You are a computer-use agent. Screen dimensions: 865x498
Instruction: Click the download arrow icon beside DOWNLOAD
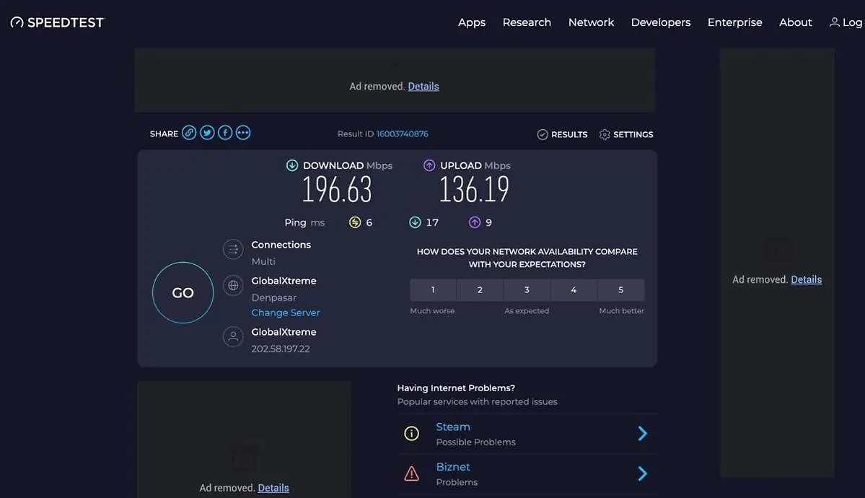(x=292, y=165)
